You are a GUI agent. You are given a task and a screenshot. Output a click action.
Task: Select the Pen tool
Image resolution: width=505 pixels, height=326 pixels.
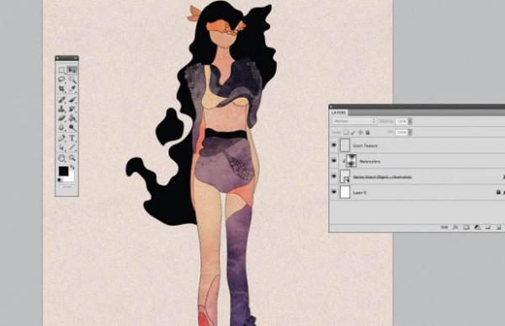point(61,138)
